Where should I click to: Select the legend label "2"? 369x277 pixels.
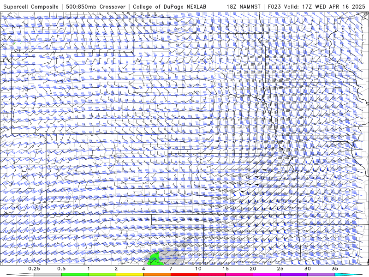(116, 269)
